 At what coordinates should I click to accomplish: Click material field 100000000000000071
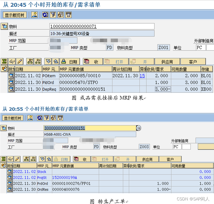[102, 26]
